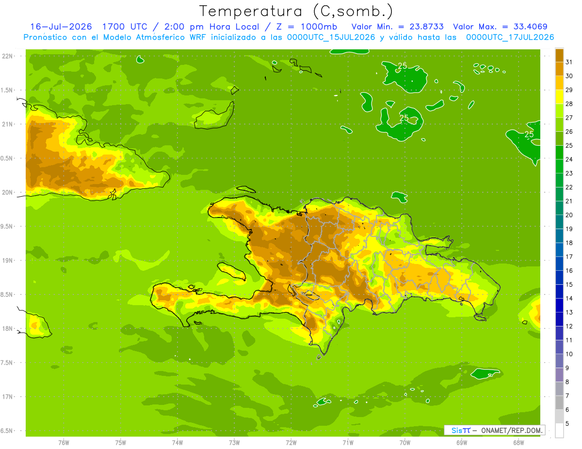Click the 76W longitude axis label
Image resolution: width=582 pixels, height=449 pixels.
[64, 443]
